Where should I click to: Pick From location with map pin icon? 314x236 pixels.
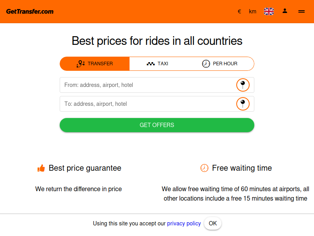tap(243, 85)
